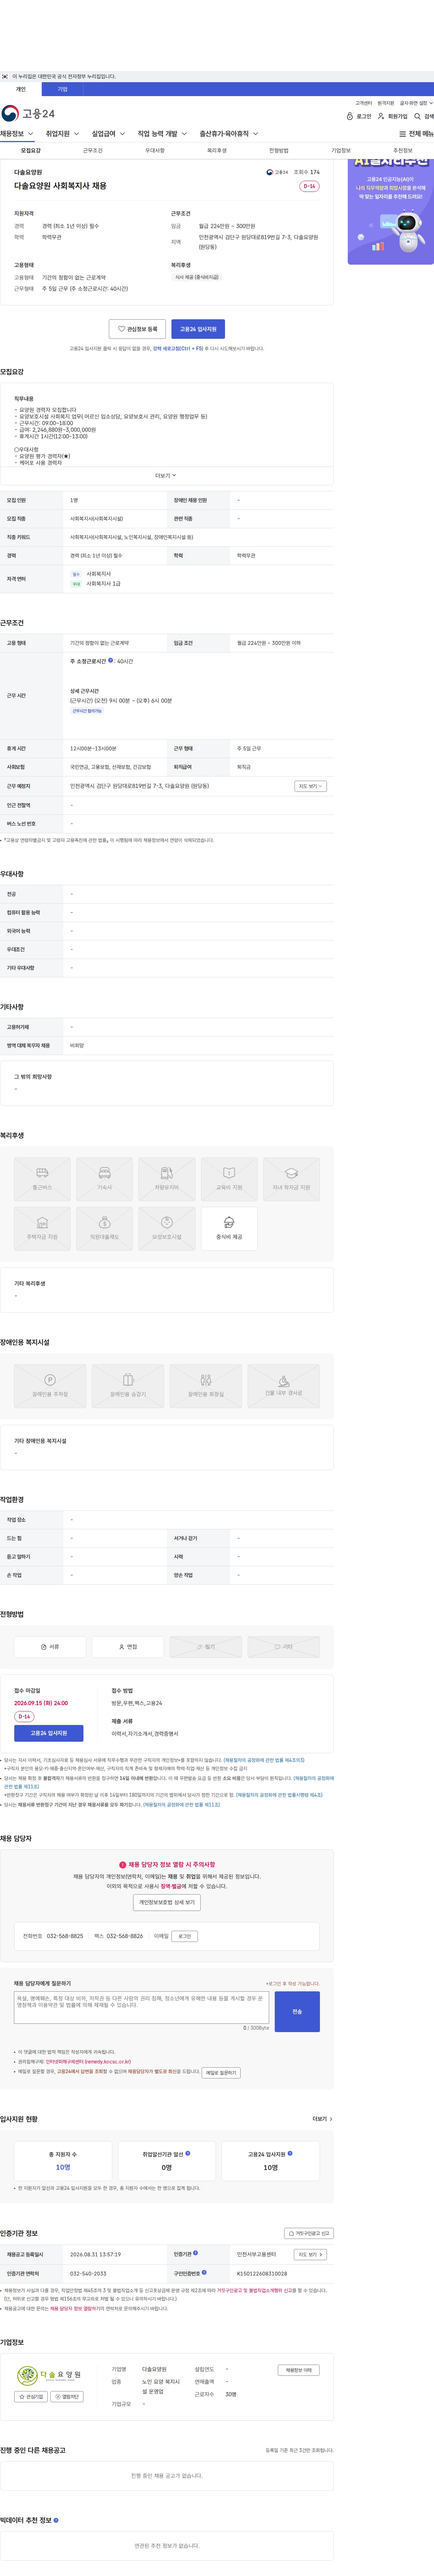This screenshot has width=434, height=2576.
Task: Click the 장애인용 화장실 icon
Action: (206, 1385)
